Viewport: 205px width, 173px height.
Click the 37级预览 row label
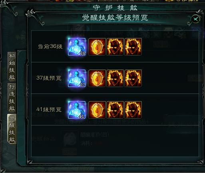[x=49, y=78]
